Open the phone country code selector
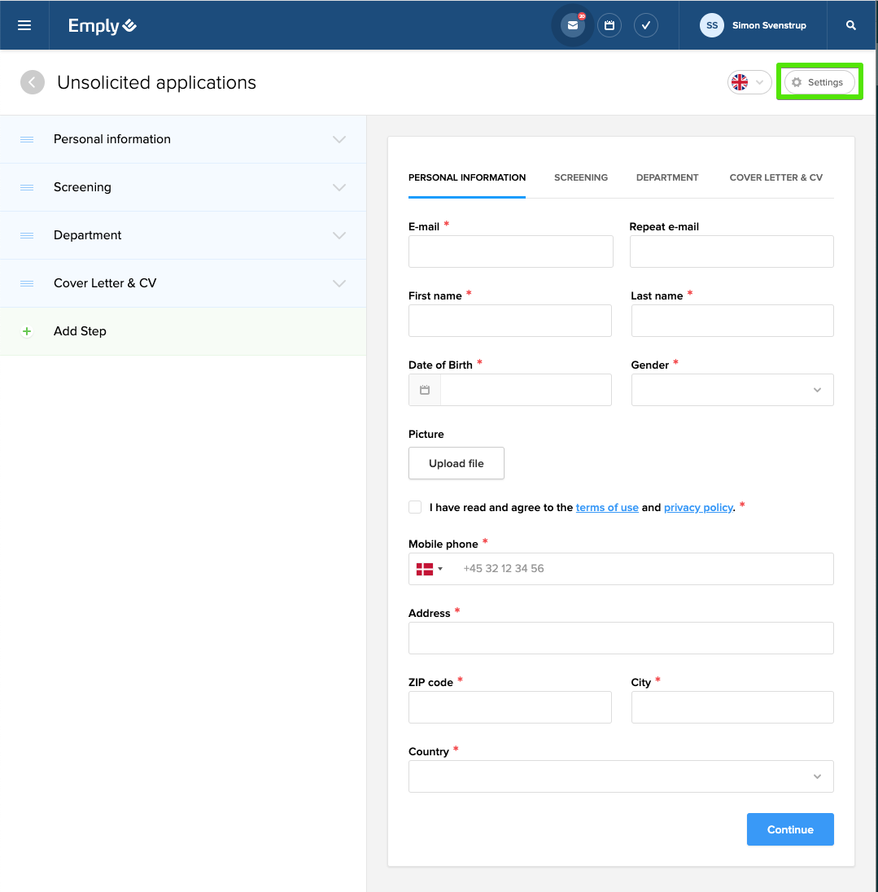The image size is (878, 892). [429, 569]
